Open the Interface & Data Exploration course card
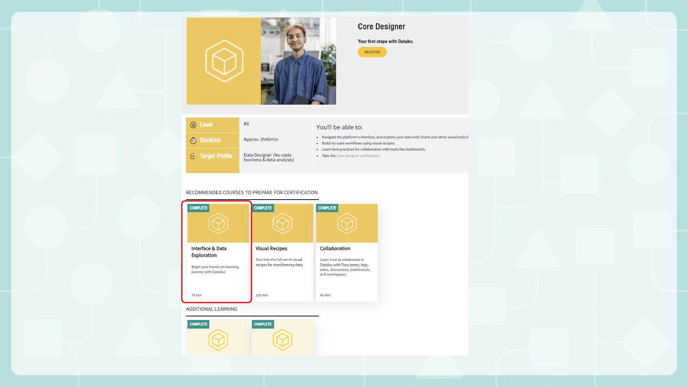The height and width of the screenshot is (387, 688). [218, 253]
